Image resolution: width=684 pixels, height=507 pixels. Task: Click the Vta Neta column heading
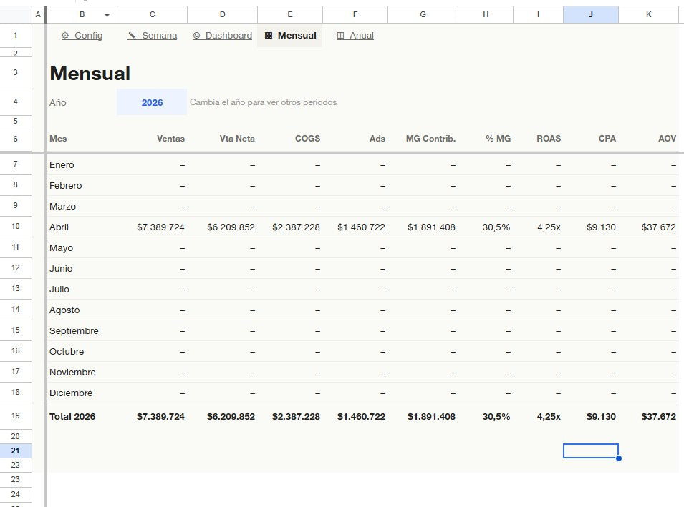coord(237,139)
